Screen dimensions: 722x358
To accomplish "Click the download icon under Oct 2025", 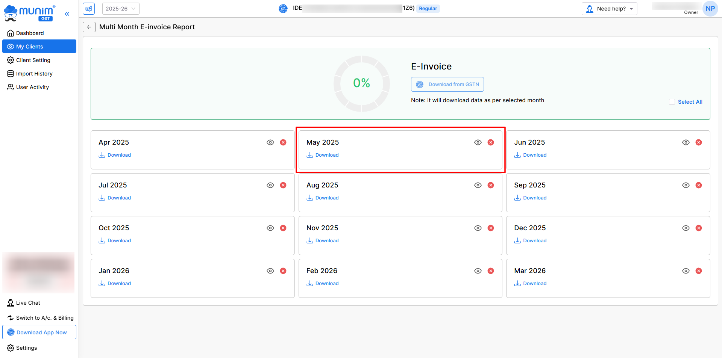I will 102,241.
